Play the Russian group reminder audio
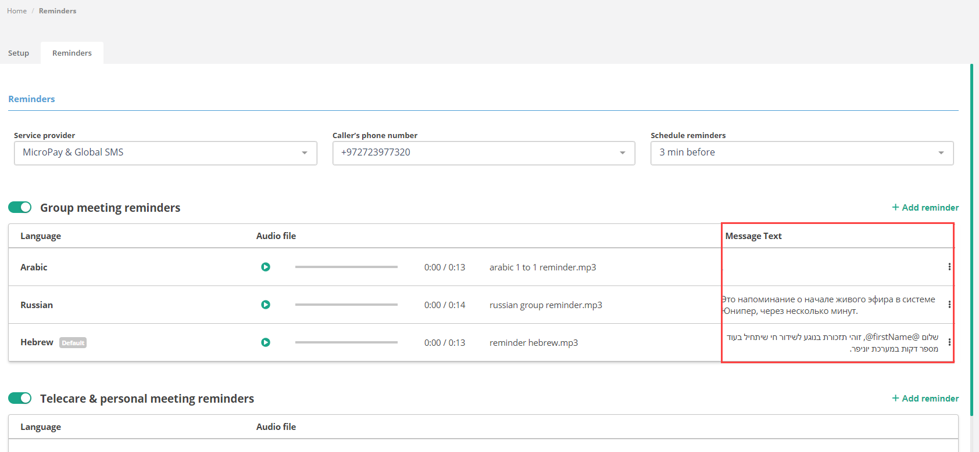Screen dimensions: 979x452 (x=266, y=305)
